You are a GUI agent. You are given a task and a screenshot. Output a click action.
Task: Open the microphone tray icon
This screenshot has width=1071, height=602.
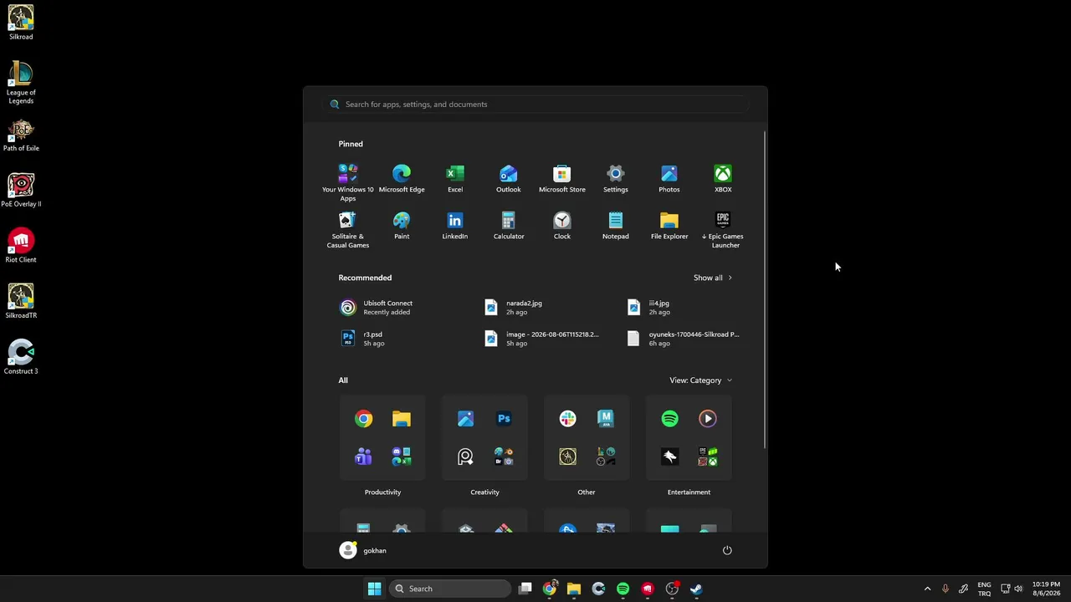945,589
